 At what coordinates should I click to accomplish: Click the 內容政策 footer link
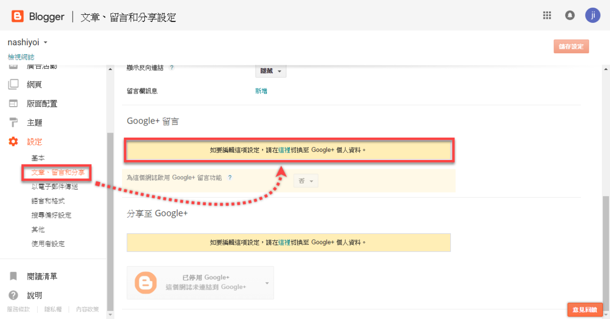pyautogui.click(x=87, y=309)
